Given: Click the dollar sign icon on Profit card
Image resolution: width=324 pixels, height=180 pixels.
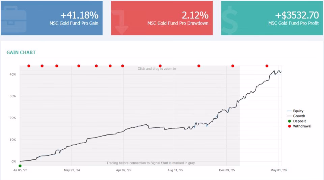Looking at the screenshot, I should 230,20.
